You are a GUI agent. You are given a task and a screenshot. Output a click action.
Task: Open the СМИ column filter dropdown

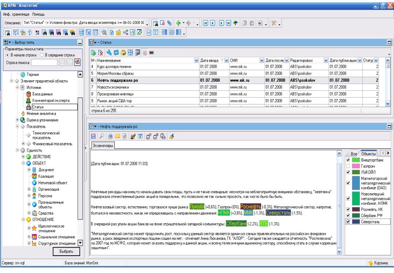click(262, 61)
